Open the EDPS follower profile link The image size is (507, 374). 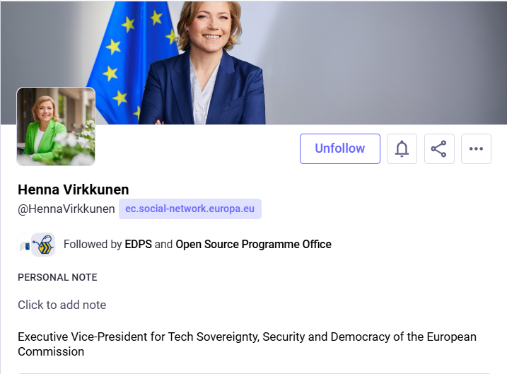tap(139, 245)
